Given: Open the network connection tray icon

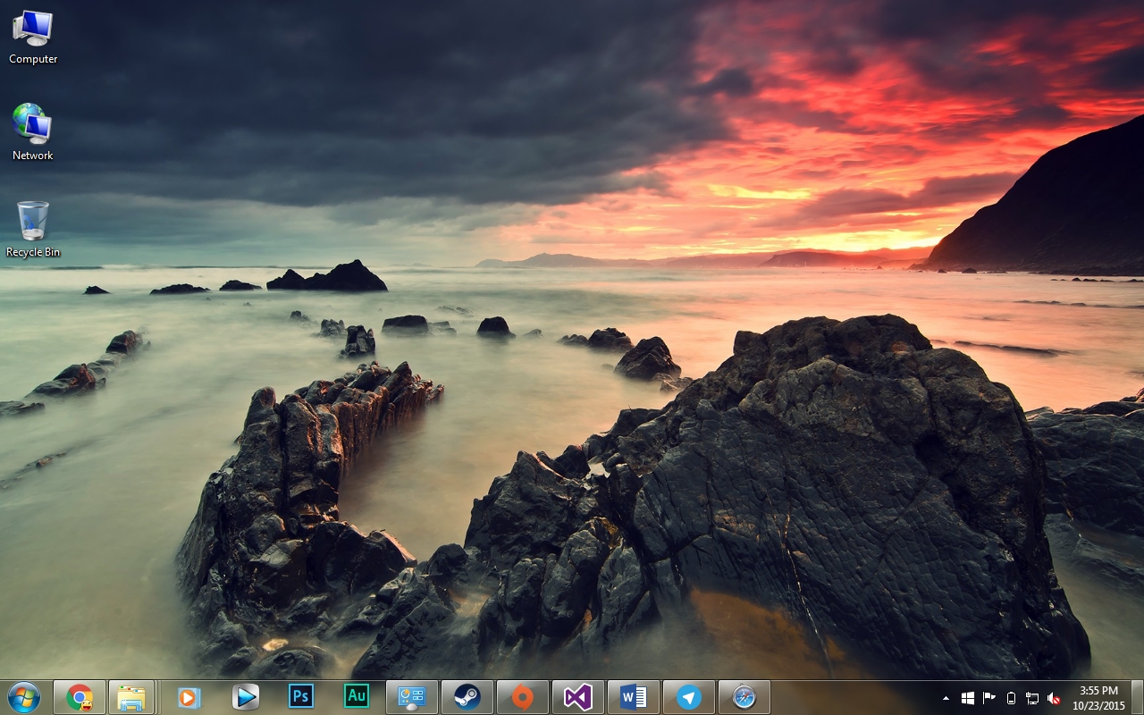Looking at the screenshot, I should (x=1032, y=698).
